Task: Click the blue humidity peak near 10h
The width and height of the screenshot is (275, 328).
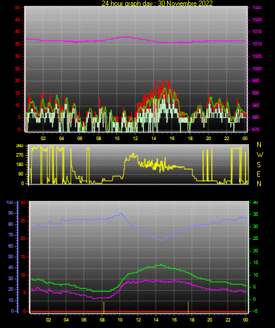Action: point(121,214)
